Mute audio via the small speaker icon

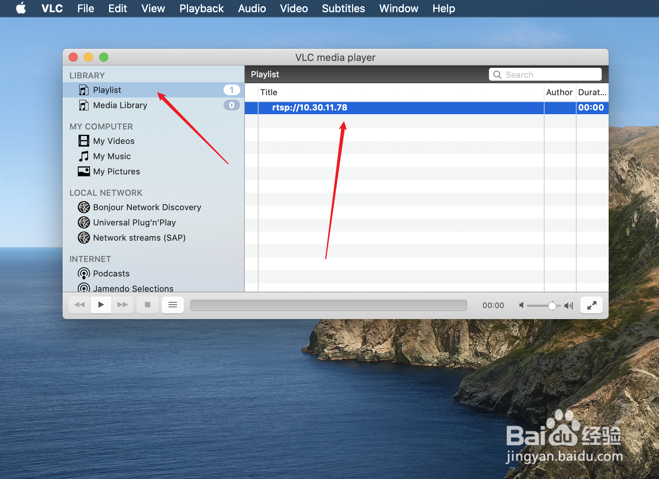(x=521, y=305)
